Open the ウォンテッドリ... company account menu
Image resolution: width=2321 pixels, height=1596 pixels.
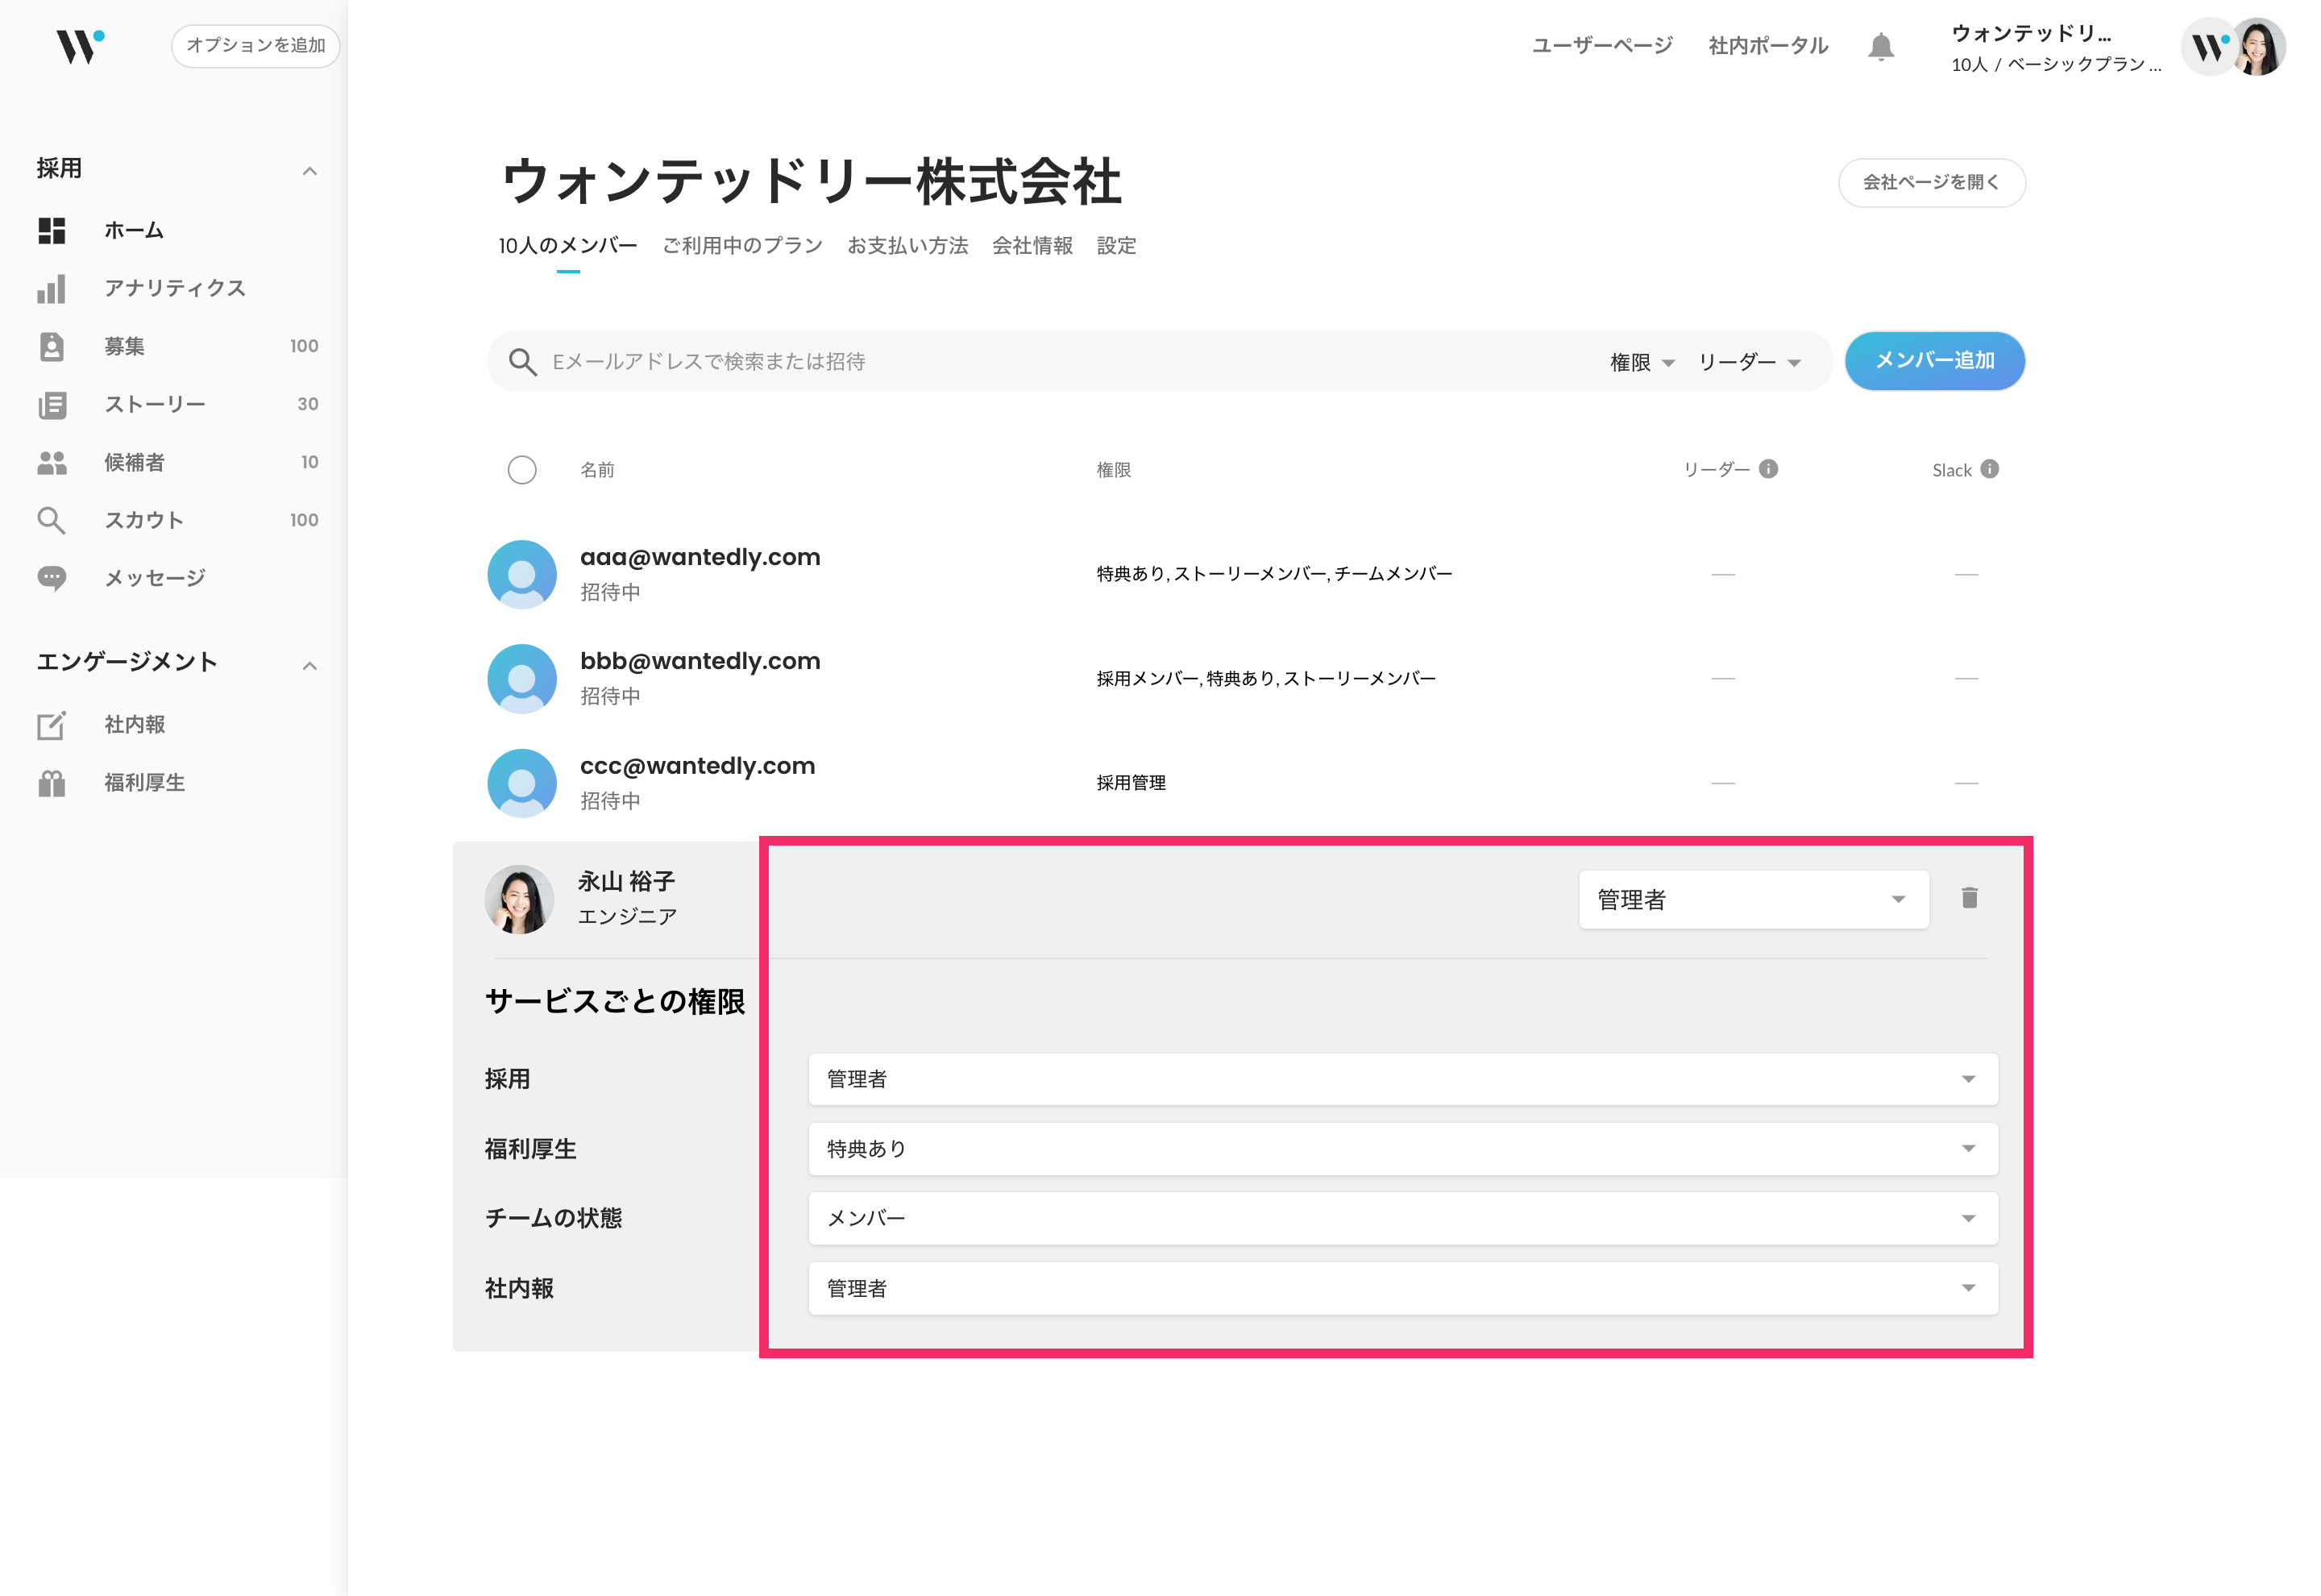(x=2056, y=48)
